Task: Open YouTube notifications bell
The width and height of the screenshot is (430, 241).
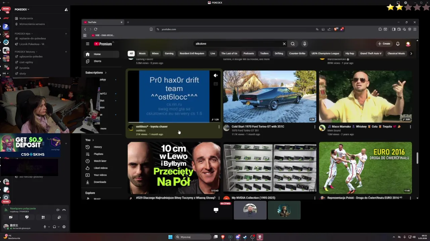Action: (x=398, y=44)
